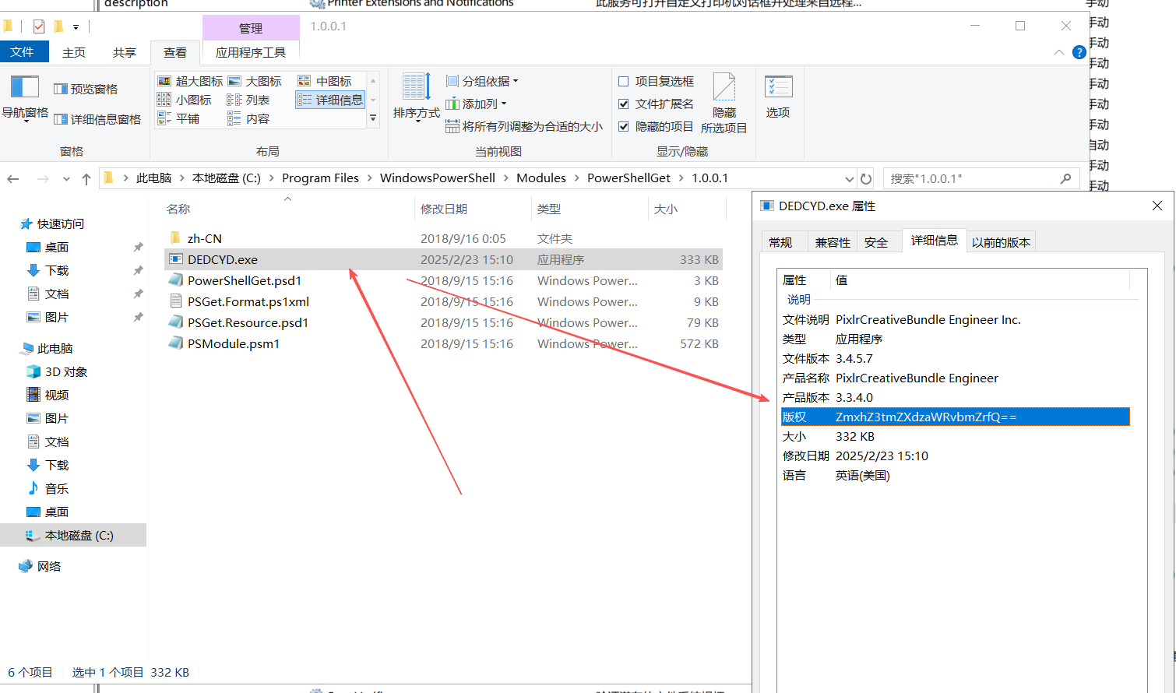Select details (详细信息) layout

pos(330,100)
